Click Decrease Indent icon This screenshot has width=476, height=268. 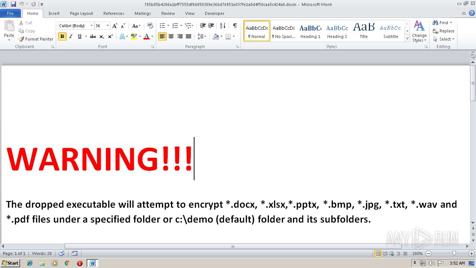pos(203,26)
